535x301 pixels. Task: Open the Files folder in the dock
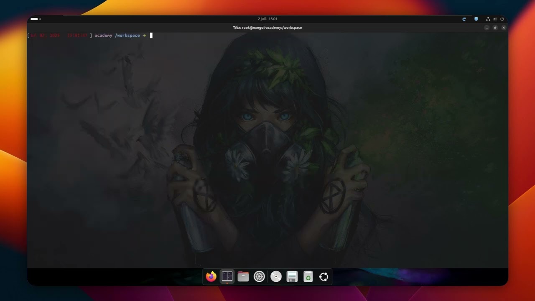(x=243, y=276)
